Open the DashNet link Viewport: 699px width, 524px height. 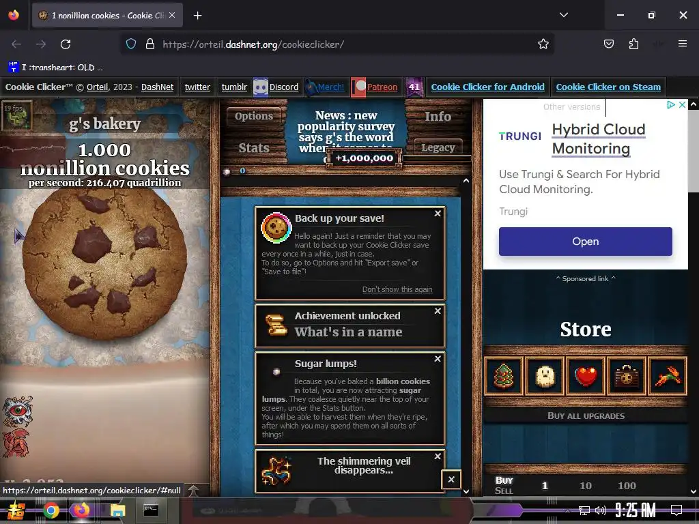158,87
